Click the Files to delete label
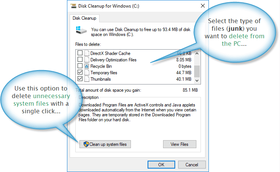 88,44
